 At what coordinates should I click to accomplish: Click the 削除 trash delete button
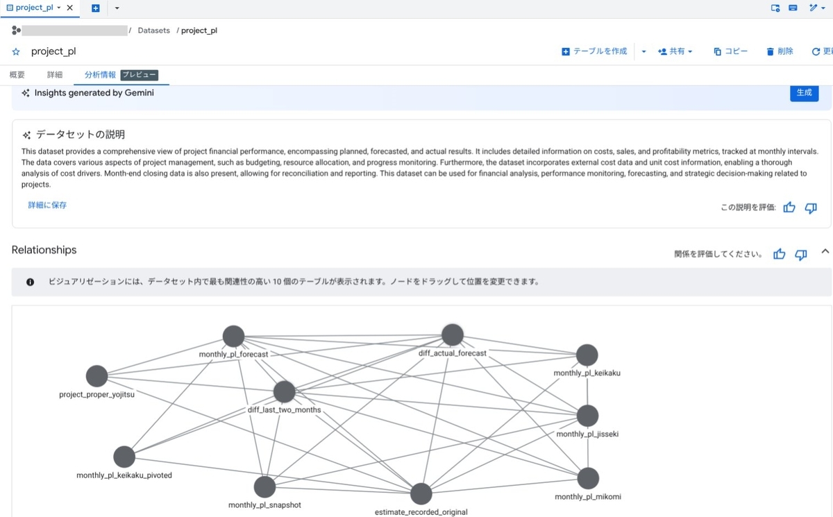(x=780, y=51)
